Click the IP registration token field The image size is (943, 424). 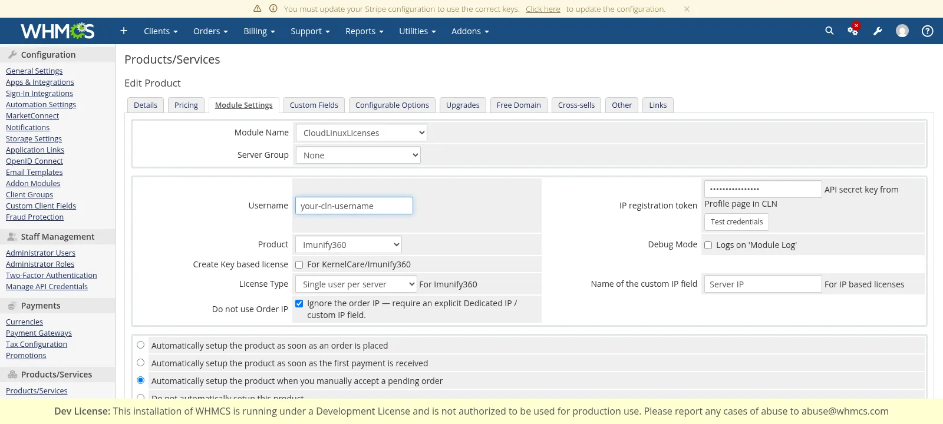[763, 189]
